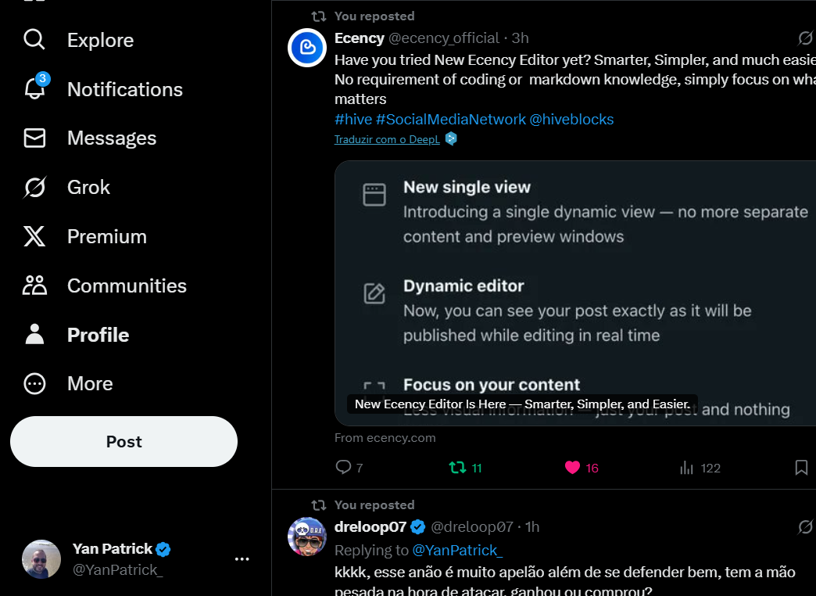Click Grok icon on dreloop07 tweet
Viewport: 816px width, 596px height.
[805, 526]
